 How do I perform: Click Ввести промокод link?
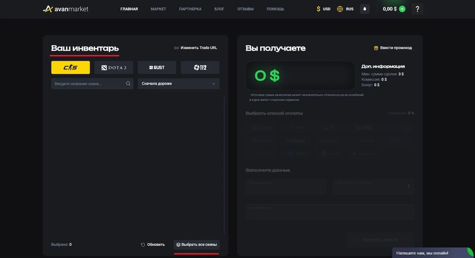click(393, 48)
